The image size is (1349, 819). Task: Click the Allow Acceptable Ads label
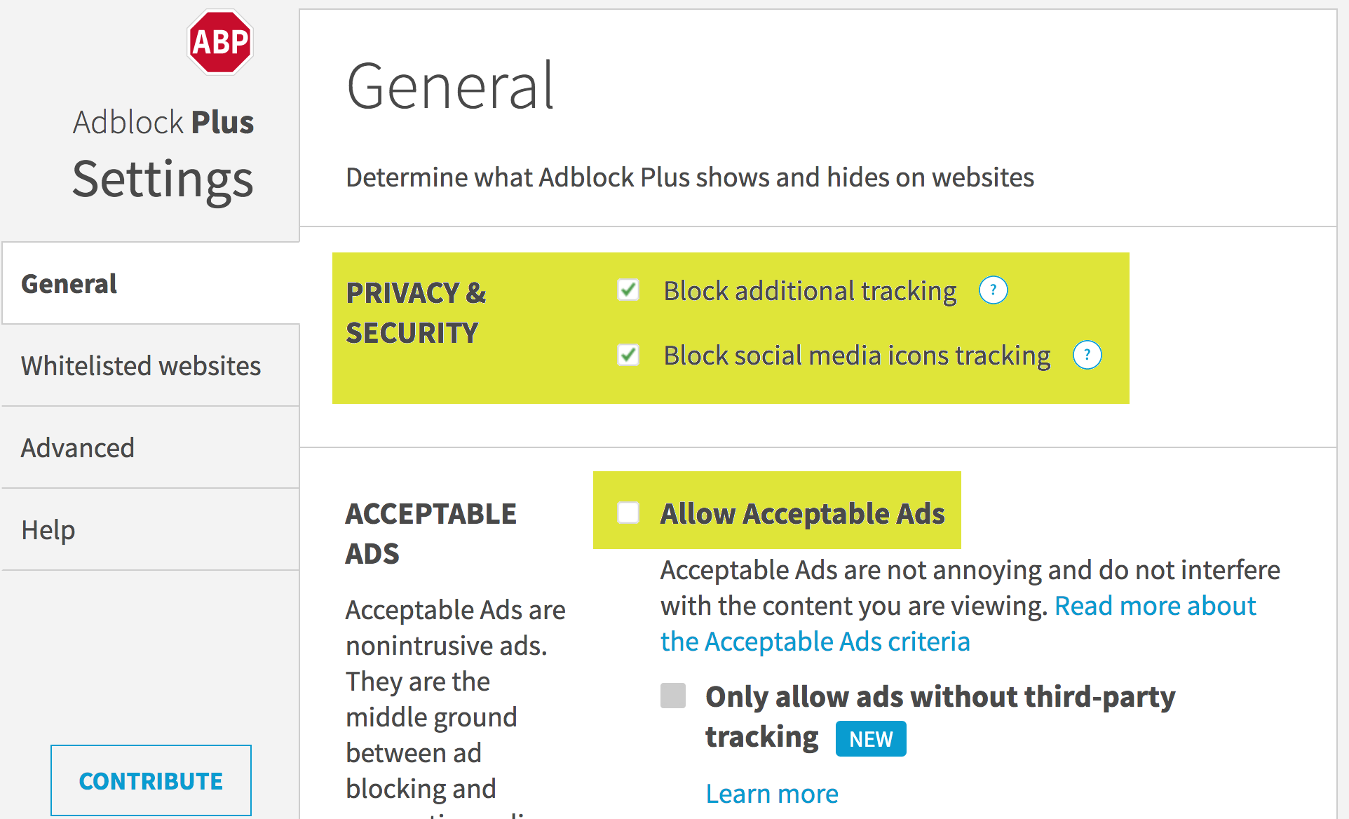tap(803, 514)
